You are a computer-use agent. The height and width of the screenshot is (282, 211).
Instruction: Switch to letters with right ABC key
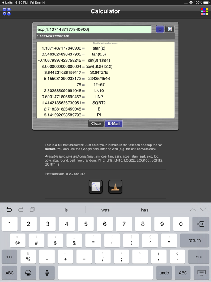point(183,273)
